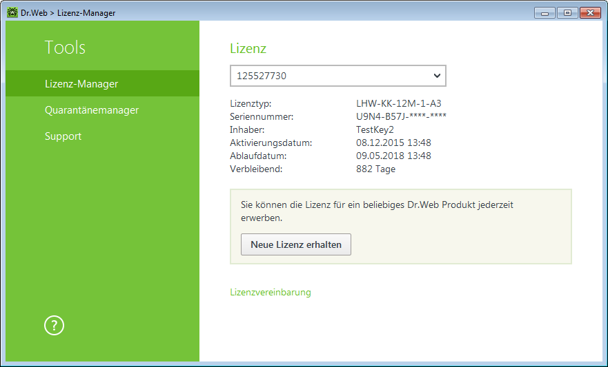Viewport: 608px width, 367px height.
Task: Click the Dr.Web spider icon in title bar
Action: tap(12, 13)
